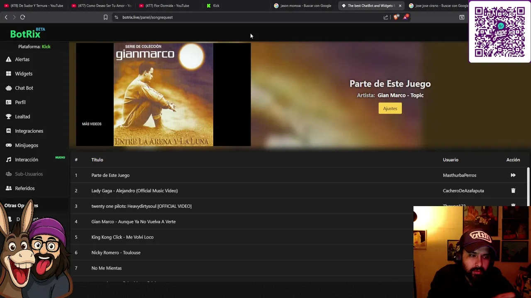Open Minijuegos in the sidebar
Viewport: 531px width, 298px height.
click(27, 145)
